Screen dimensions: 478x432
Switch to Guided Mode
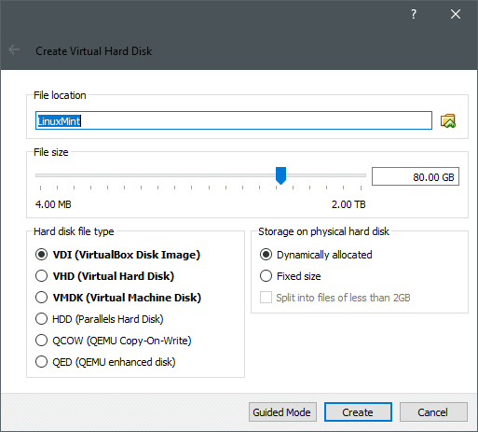pos(282,412)
